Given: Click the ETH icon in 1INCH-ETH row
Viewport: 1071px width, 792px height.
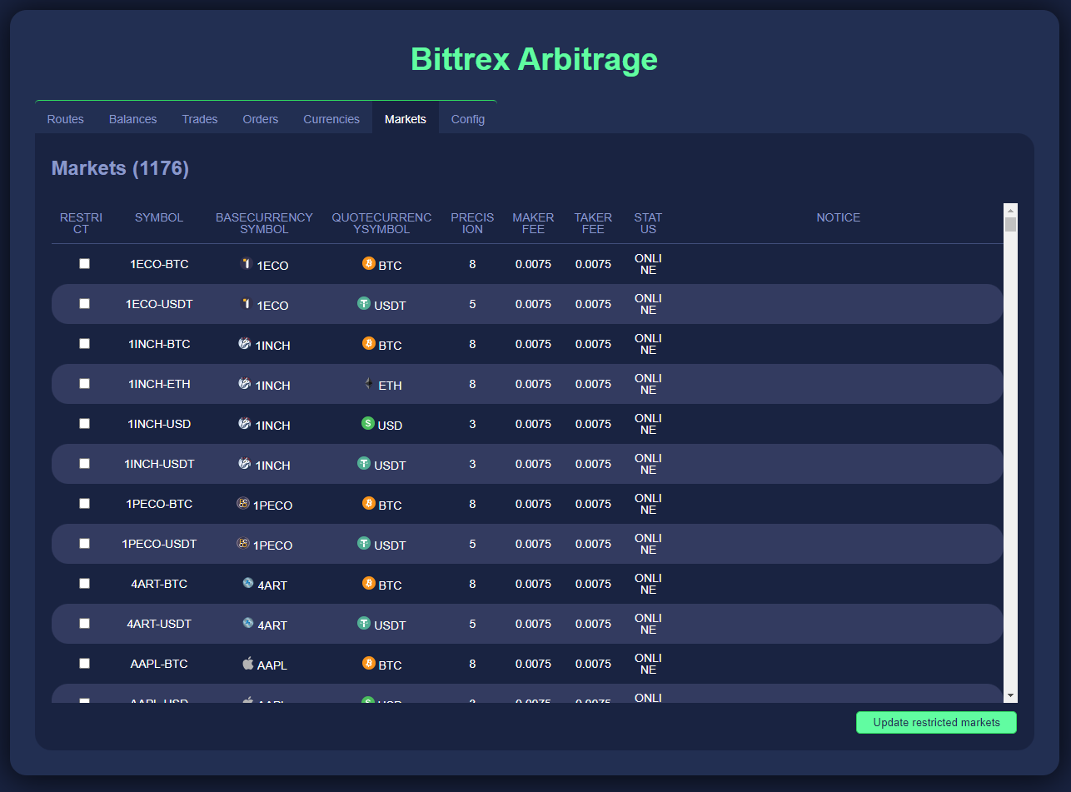Looking at the screenshot, I should coord(369,383).
